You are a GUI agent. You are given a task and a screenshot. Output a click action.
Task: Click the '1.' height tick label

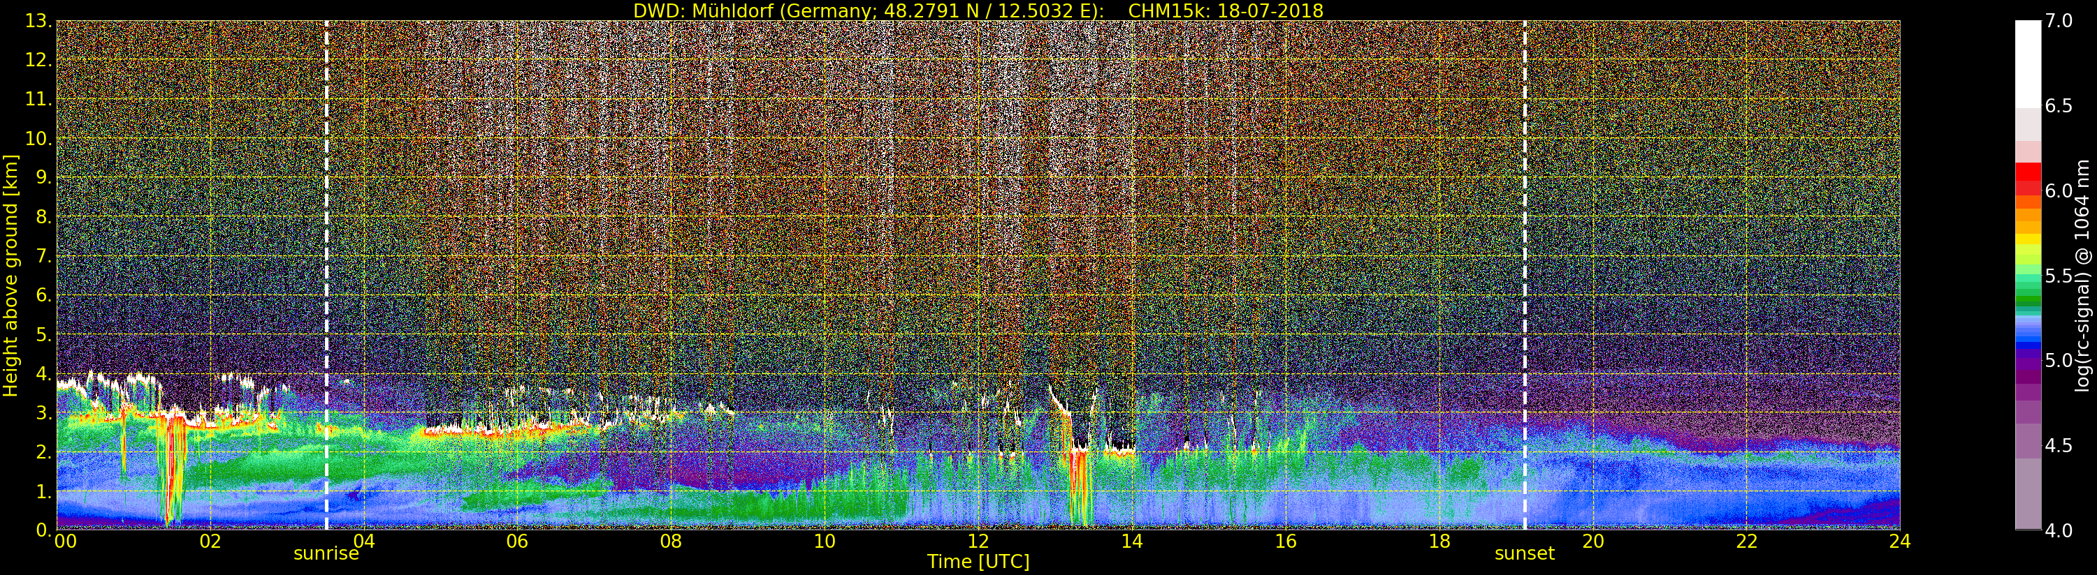point(43,491)
